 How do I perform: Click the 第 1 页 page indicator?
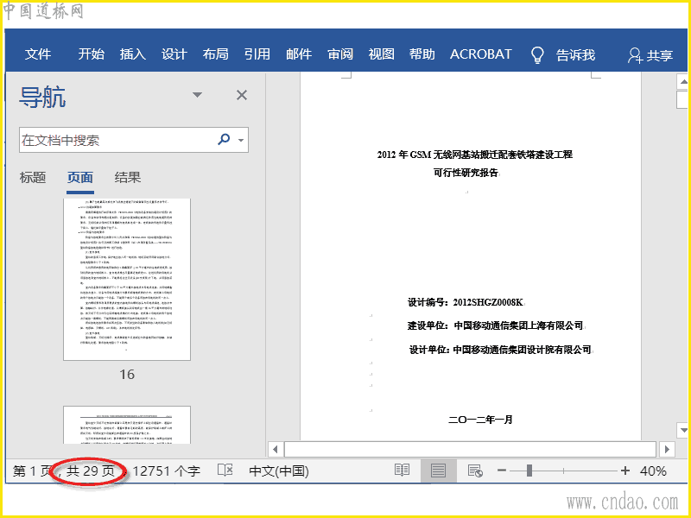click(x=32, y=471)
